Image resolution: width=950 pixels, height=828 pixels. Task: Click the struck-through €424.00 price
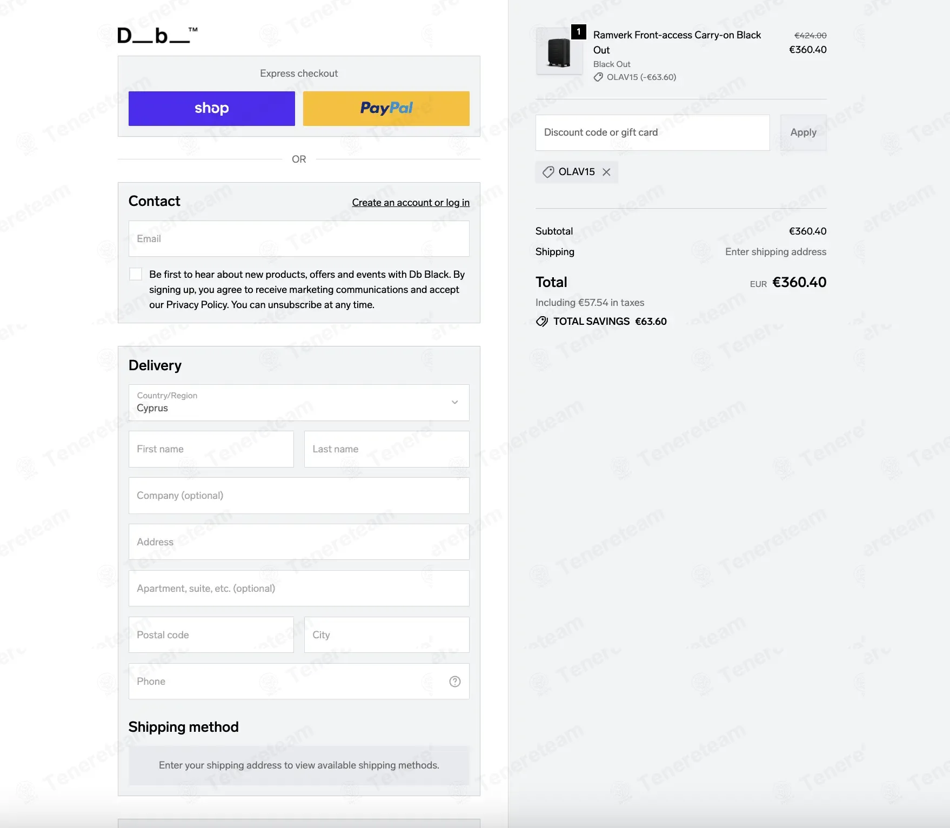point(810,35)
